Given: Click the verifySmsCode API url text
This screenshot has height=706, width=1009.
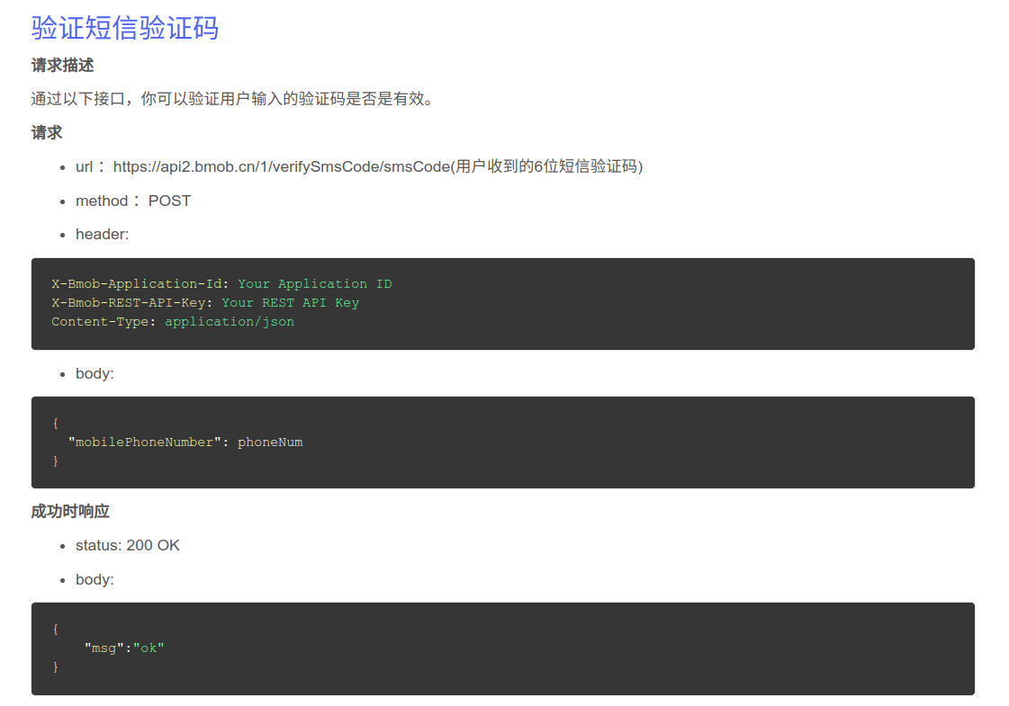Looking at the screenshot, I should (378, 166).
